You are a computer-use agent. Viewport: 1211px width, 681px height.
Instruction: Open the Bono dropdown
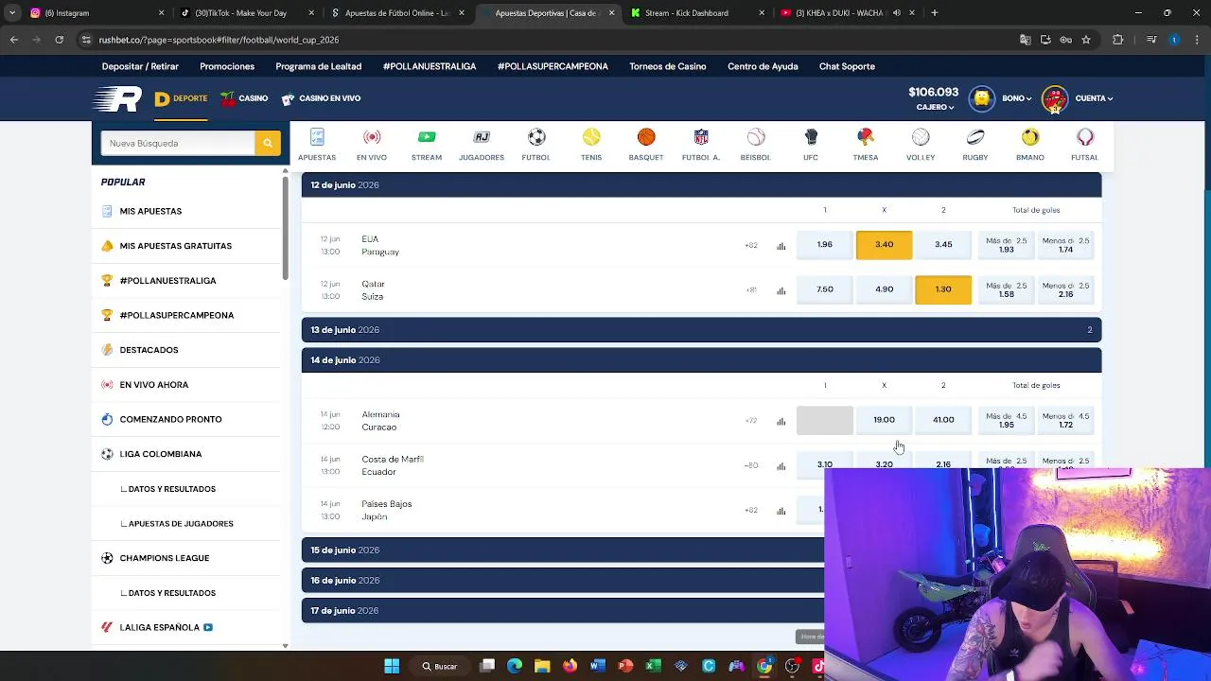pyautogui.click(x=1017, y=98)
